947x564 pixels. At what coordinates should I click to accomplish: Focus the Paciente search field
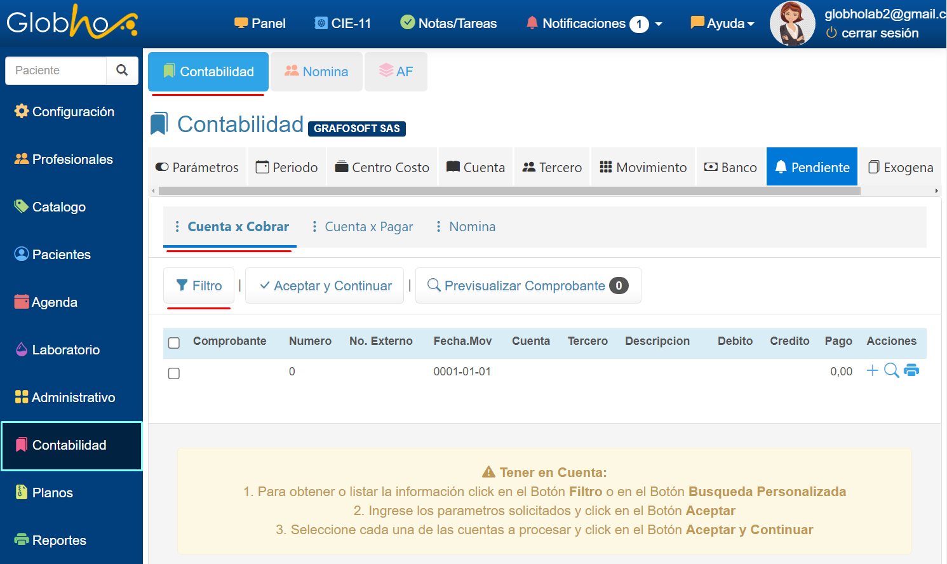tap(56, 70)
